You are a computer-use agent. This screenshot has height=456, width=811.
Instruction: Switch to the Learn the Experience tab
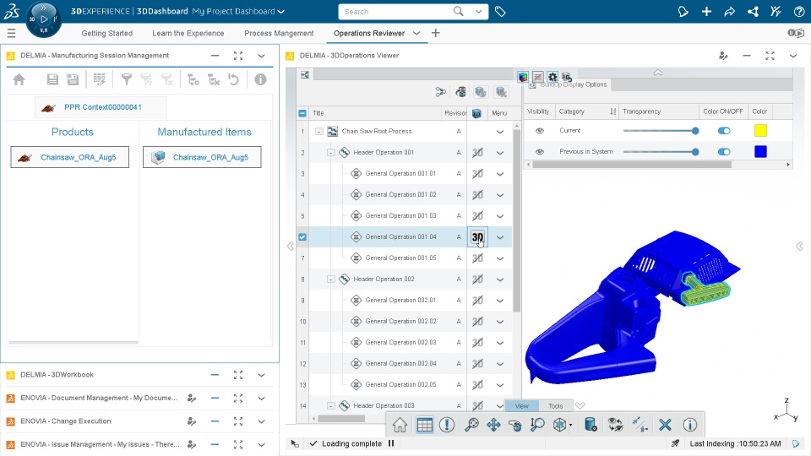(x=188, y=33)
